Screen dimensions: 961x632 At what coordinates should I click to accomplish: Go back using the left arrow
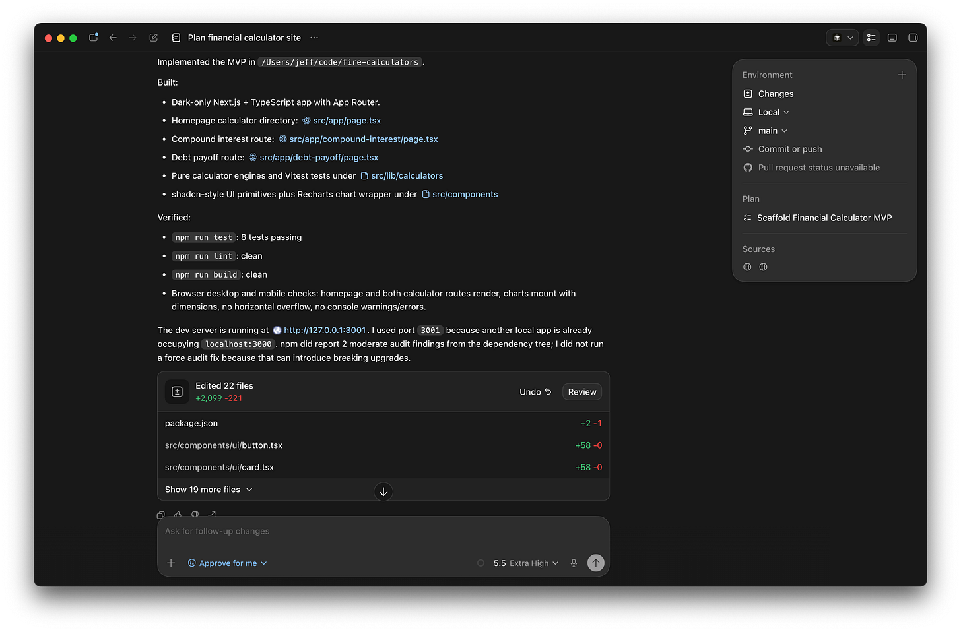[x=113, y=38]
